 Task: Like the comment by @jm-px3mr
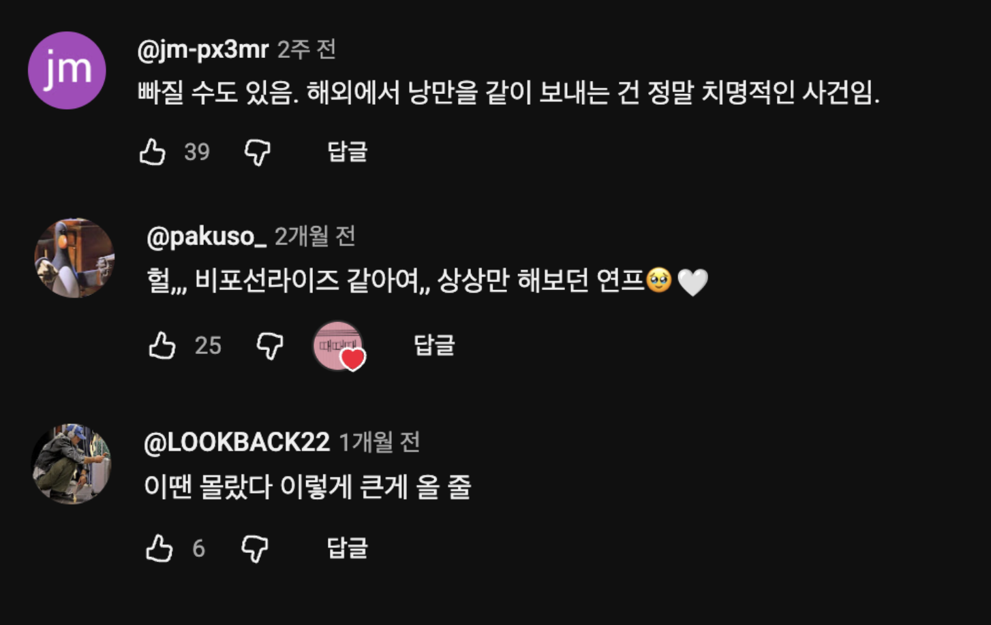pyautogui.click(x=153, y=152)
